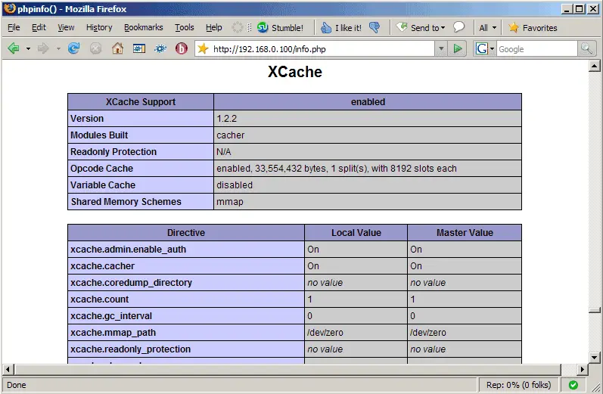The image size is (603, 394).
Task: Click the 'cacher' Modules Built value
Action: [x=230, y=135]
